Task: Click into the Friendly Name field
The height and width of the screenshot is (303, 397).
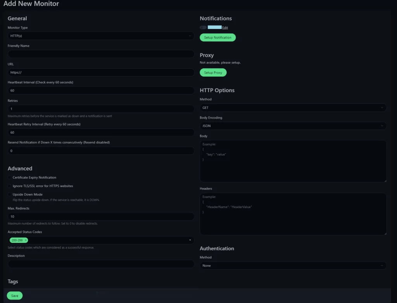Action: 101,54
